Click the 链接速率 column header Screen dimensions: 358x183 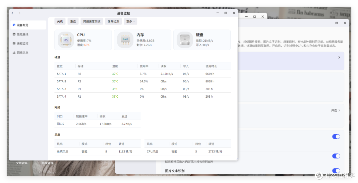point(82,116)
